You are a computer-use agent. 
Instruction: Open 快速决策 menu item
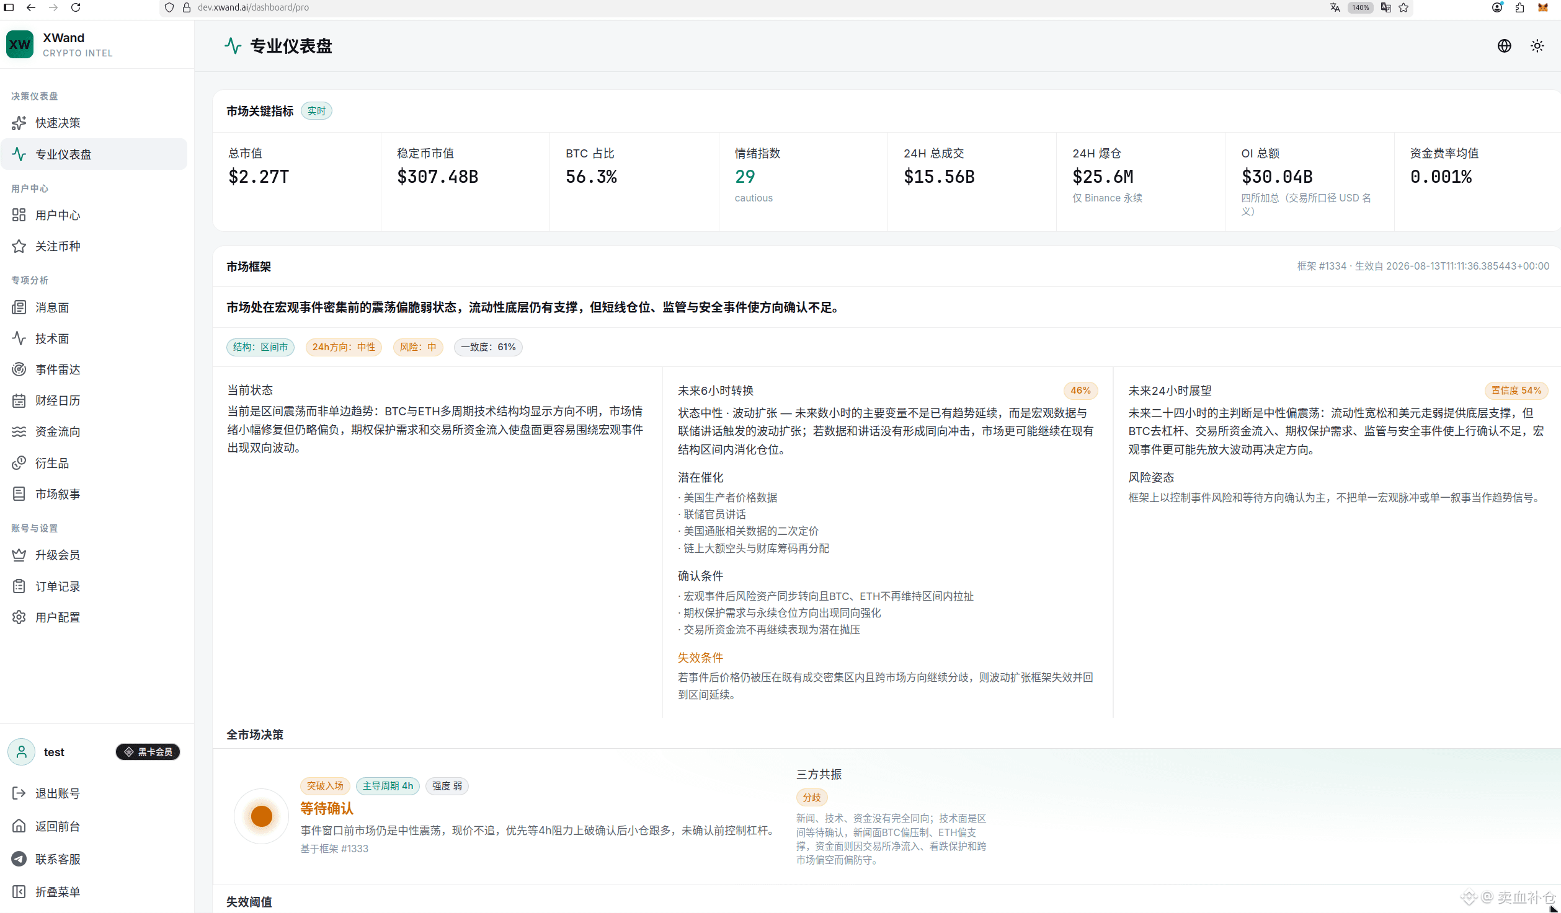94,123
